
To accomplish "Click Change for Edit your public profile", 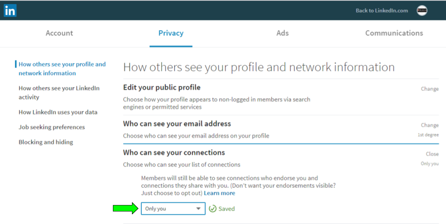I will 429,89.
